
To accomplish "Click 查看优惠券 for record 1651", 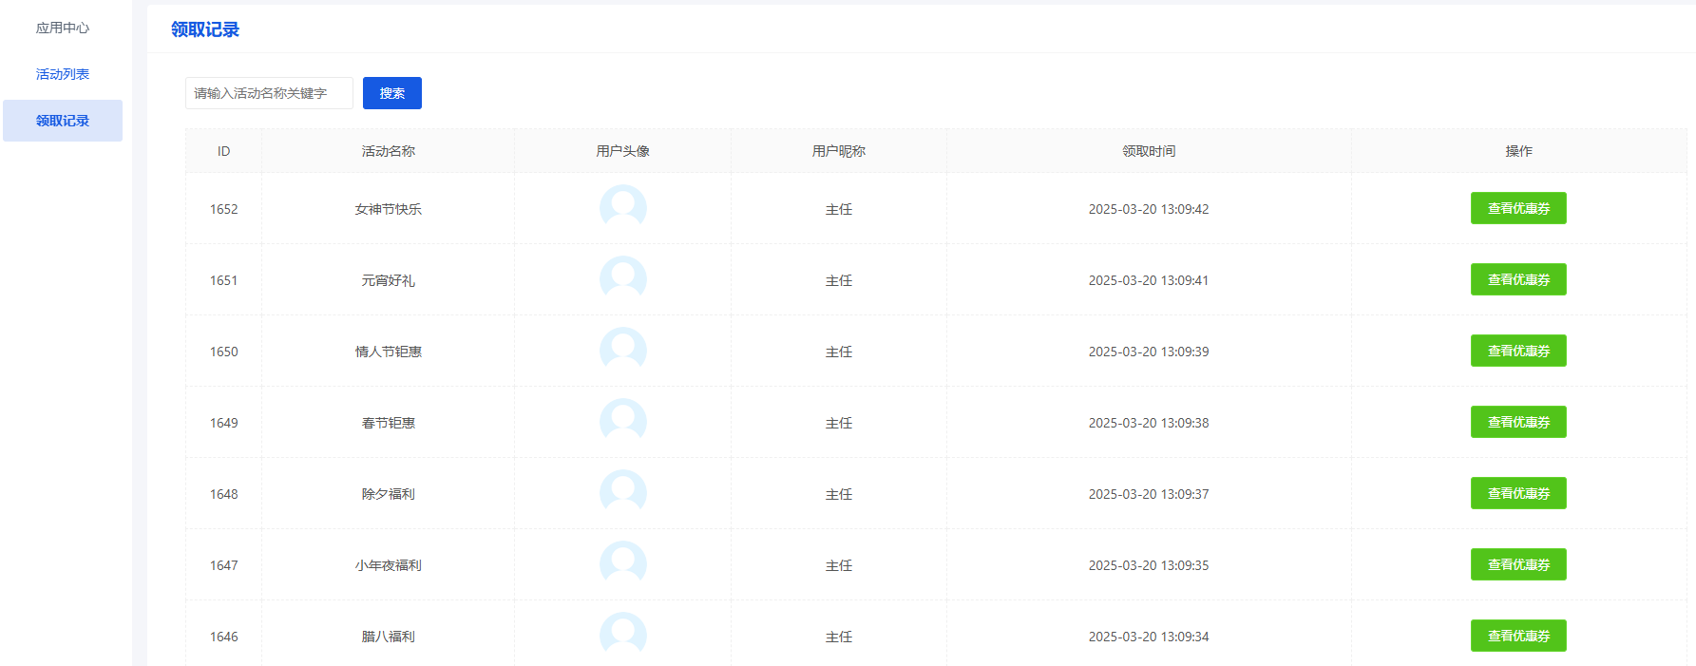I will coord(1517,279).
